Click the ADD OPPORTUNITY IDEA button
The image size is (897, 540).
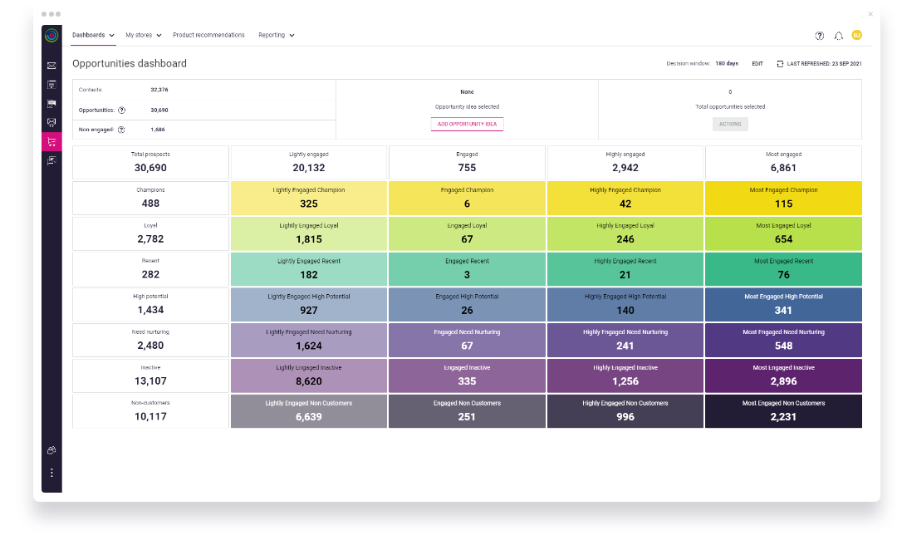pyautogui.click(x=467, y=122)
